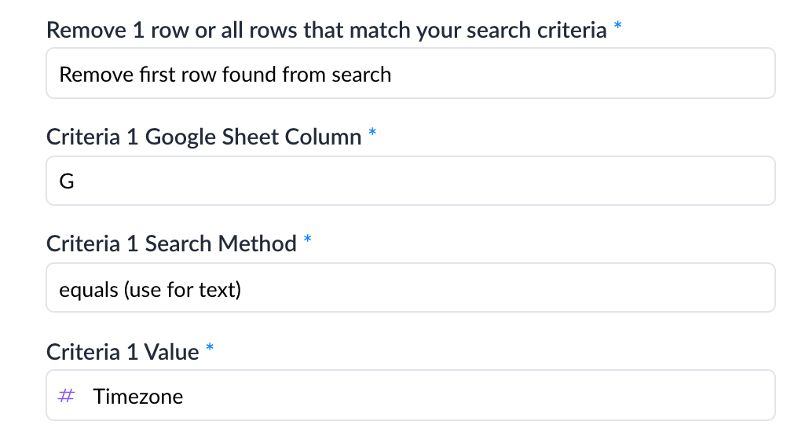This screenshot has width=809, height=443.
Task: Click the 'Criteria 1 Search Method' label
Action: (x=171, y=243)
